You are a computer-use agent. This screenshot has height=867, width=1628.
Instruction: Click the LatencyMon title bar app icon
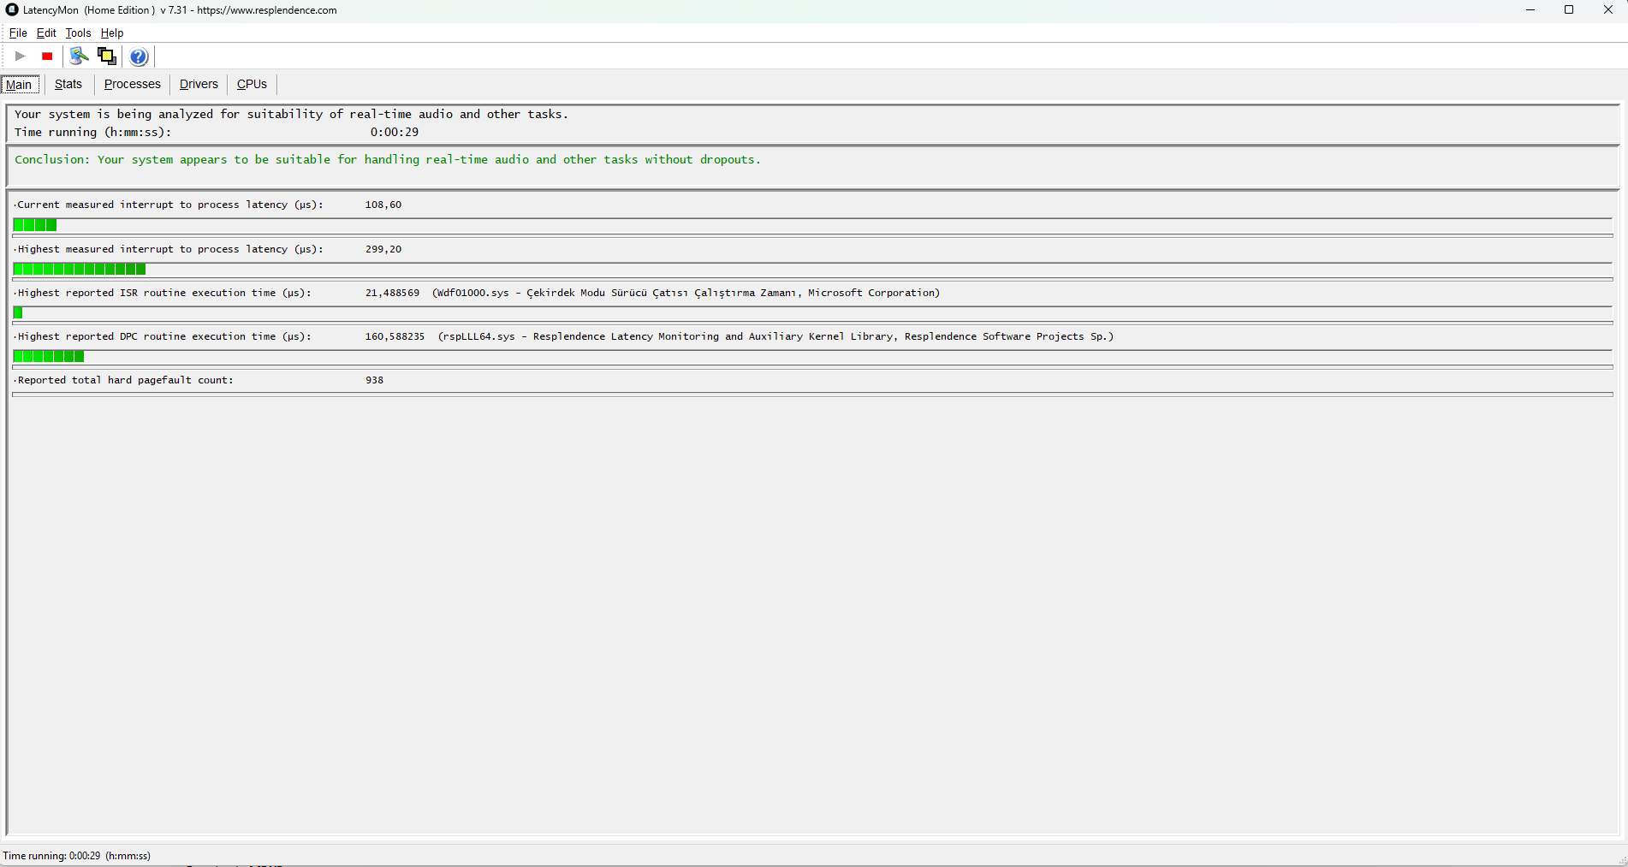click(x=12, y=10)
